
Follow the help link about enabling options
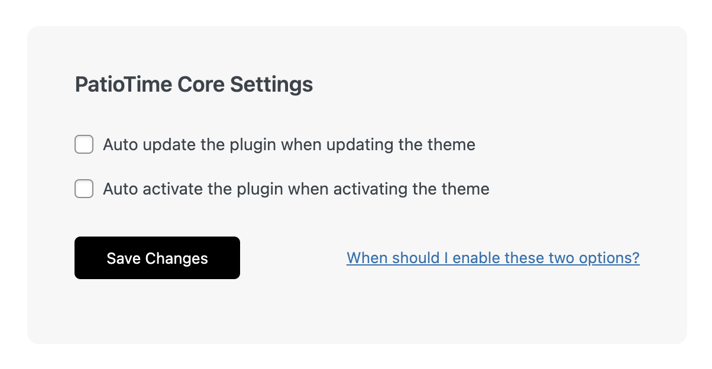click(x=493, y=258)
